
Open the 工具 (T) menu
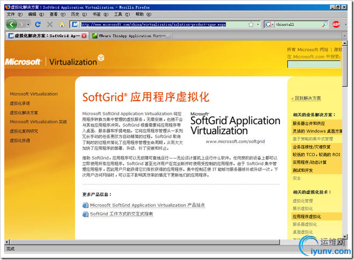click(122, 14)
